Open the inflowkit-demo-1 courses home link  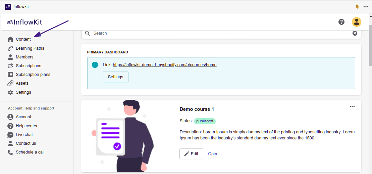click(164, 65)
